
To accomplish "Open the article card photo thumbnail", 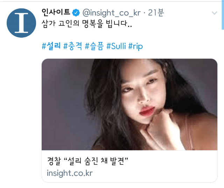I will click(129, 104).
